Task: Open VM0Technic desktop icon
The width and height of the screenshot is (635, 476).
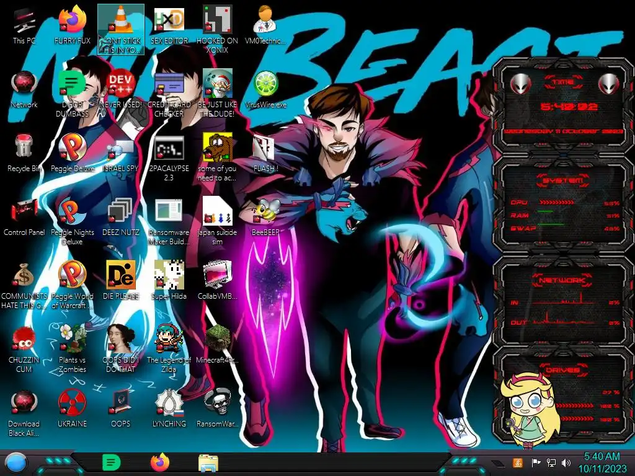Action: 265,25
